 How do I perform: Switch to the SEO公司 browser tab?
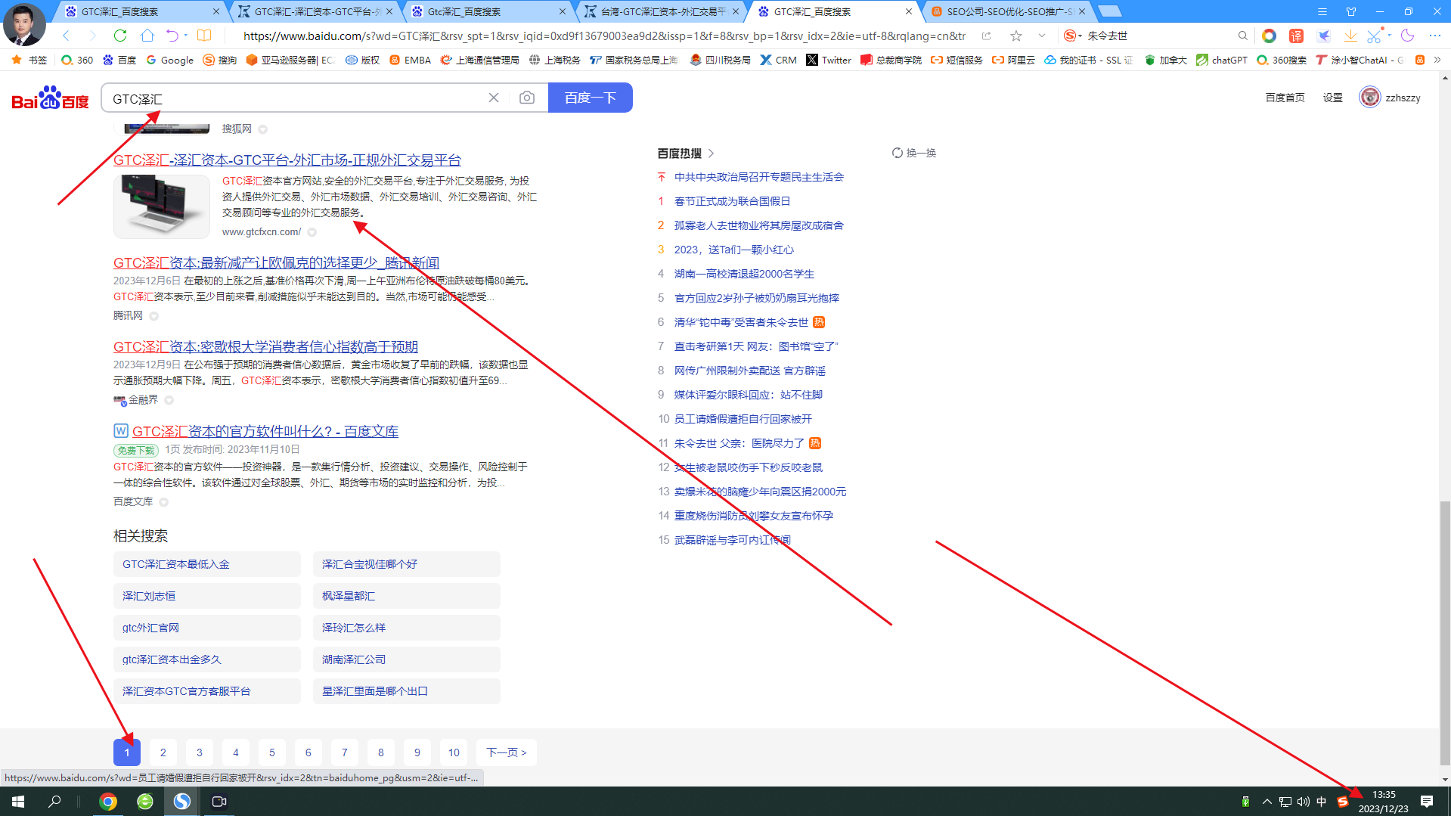tap(1008, 11)
